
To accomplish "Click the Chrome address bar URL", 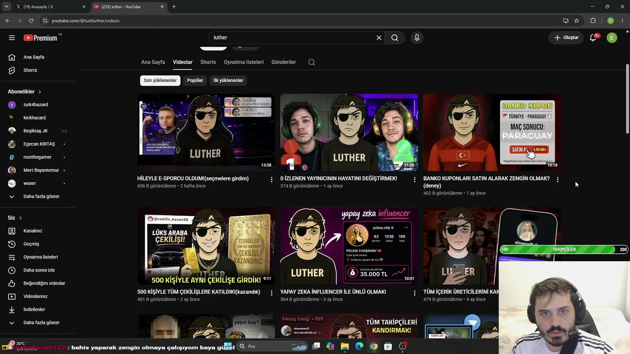I will click(86, 21).
